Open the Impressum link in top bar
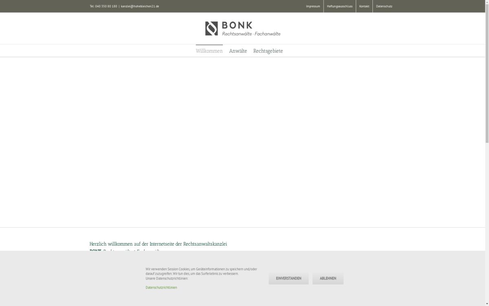Viewport: 489px width, 306px height. point(313,6)
